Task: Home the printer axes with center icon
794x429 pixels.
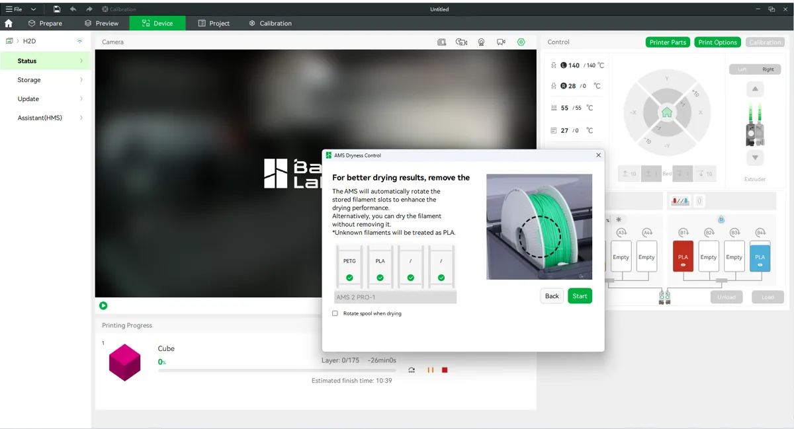Action: pyautogui.click(x=667, y=112)
